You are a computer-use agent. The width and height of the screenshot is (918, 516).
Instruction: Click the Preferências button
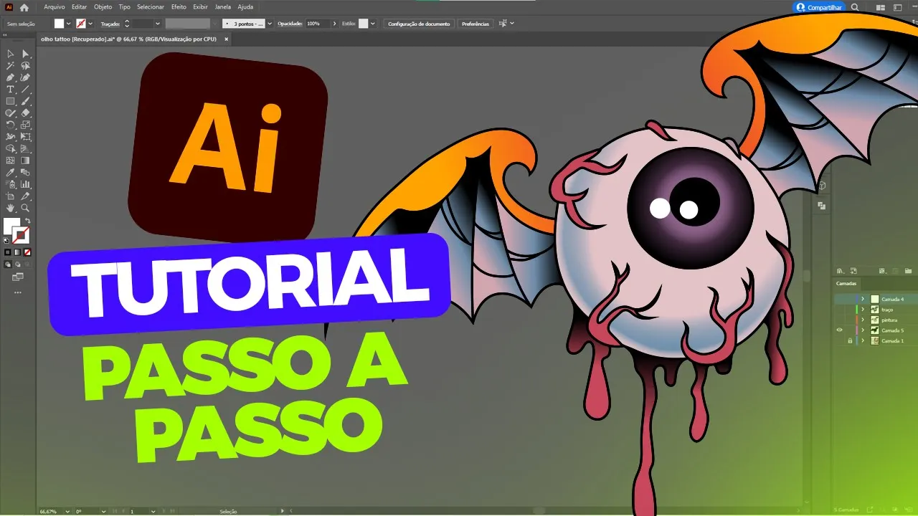[475, 24]
